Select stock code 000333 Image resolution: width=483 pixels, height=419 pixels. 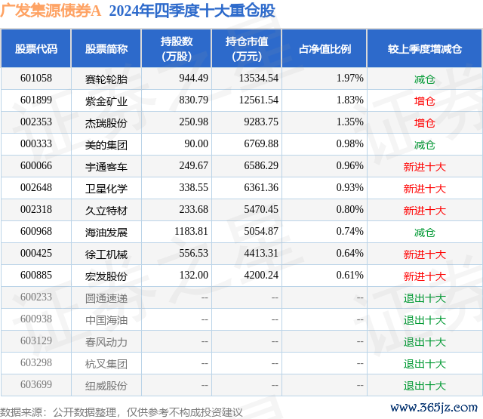36,143
